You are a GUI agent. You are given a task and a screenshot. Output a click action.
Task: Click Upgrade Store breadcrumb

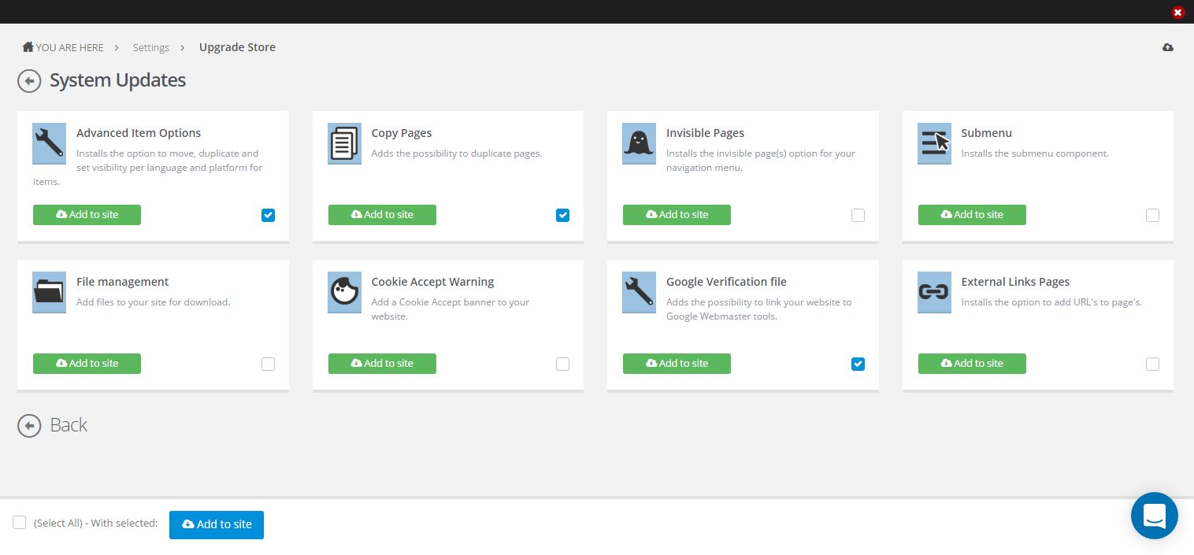pos(237,47)
